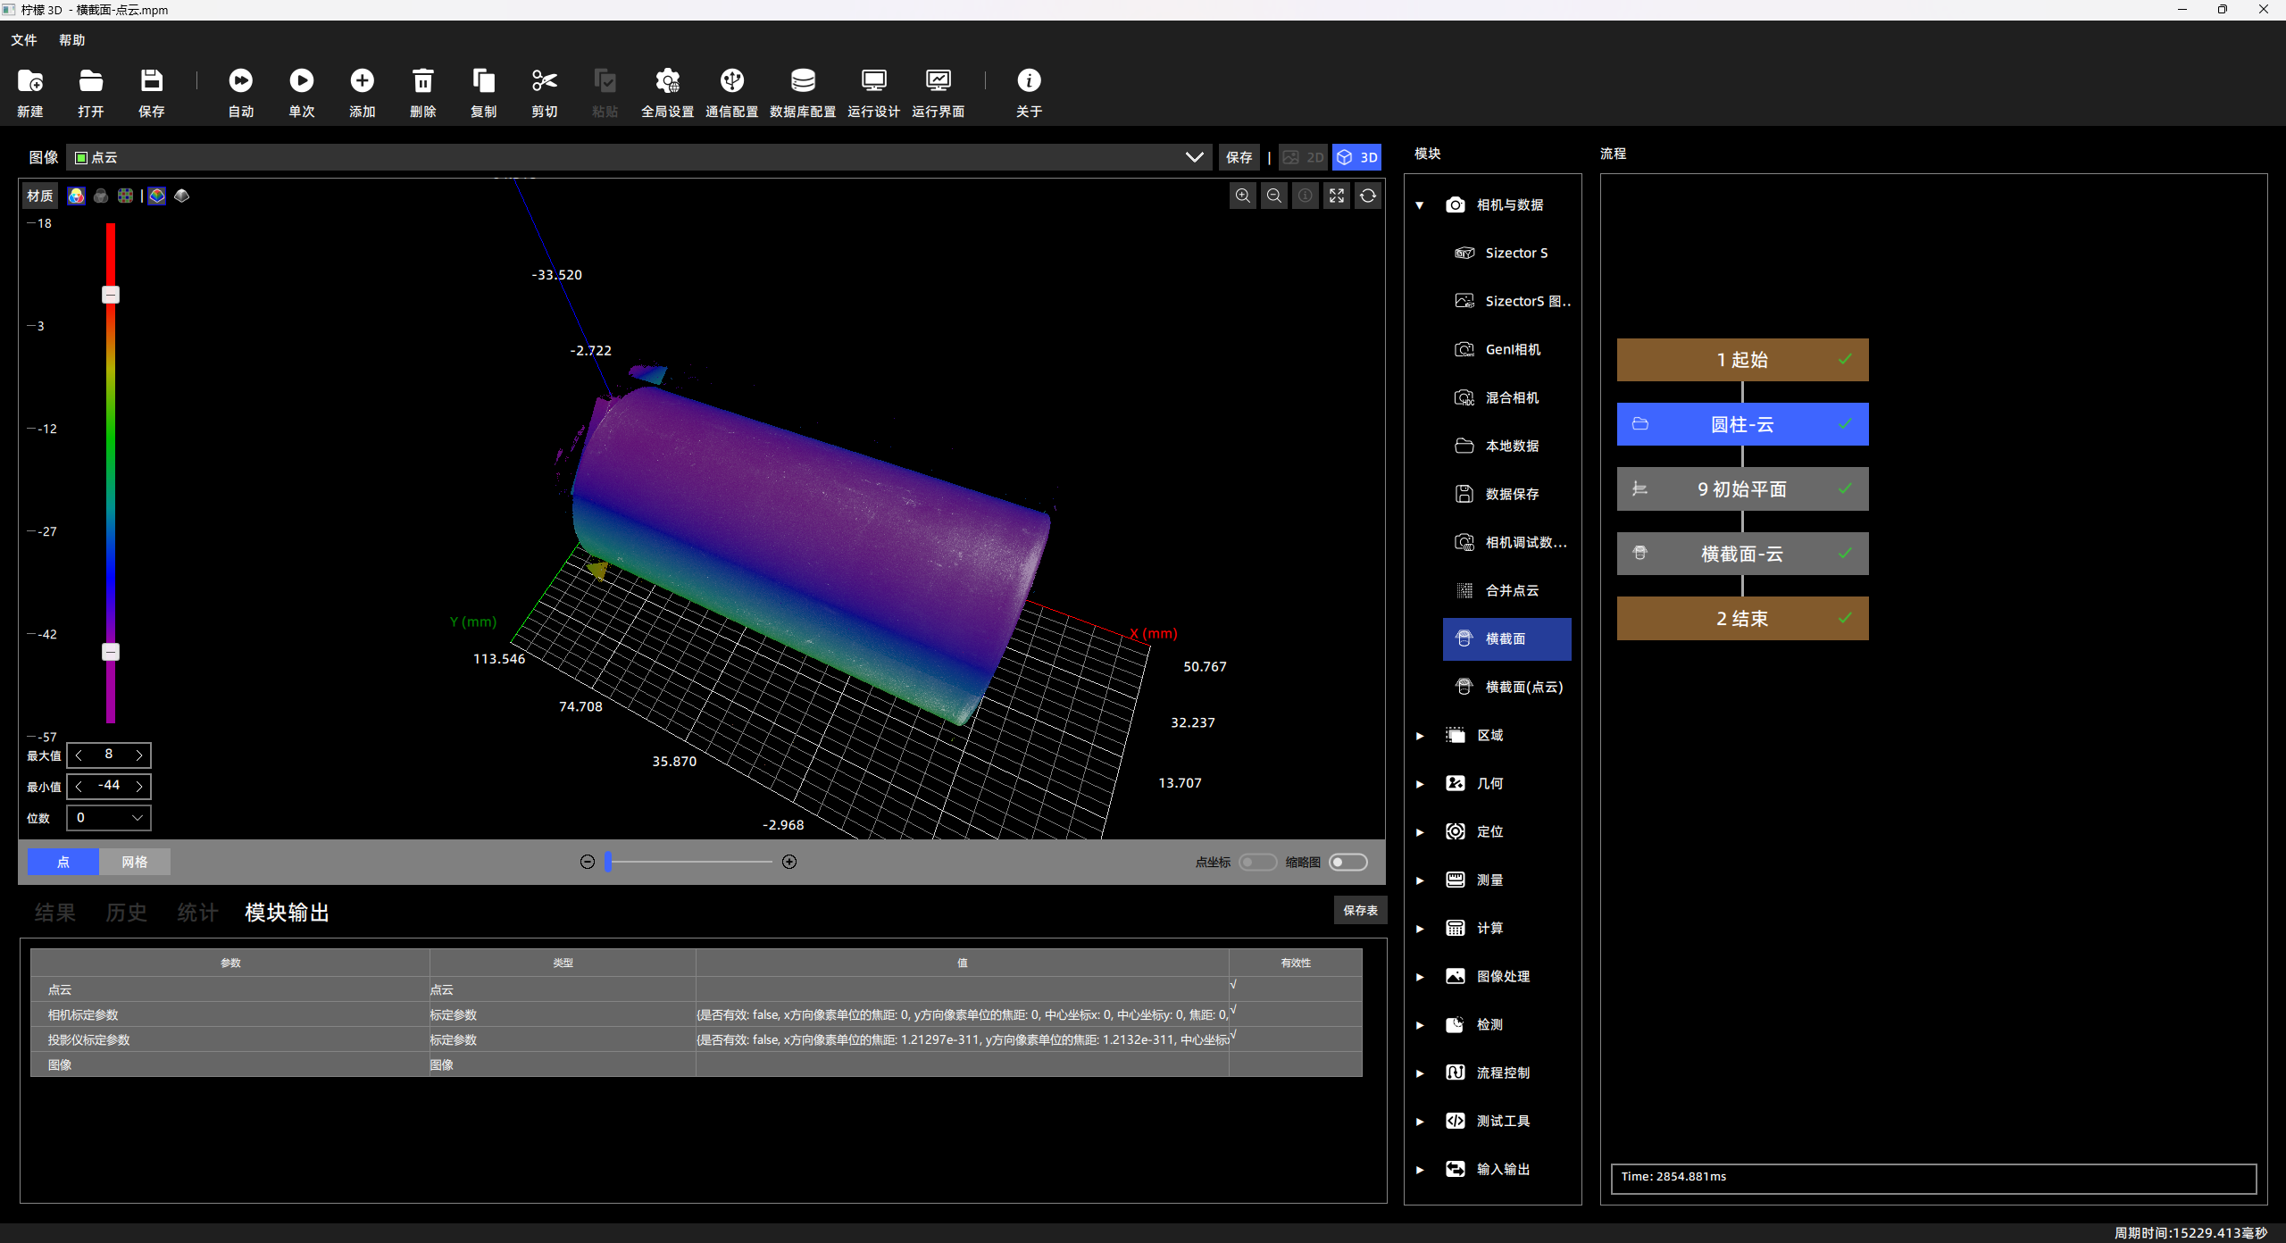The width and height of the screenshot is (2286, 1243).
Task: Start automatic run with the 自动 icon
Action: [x=241, y=81]
